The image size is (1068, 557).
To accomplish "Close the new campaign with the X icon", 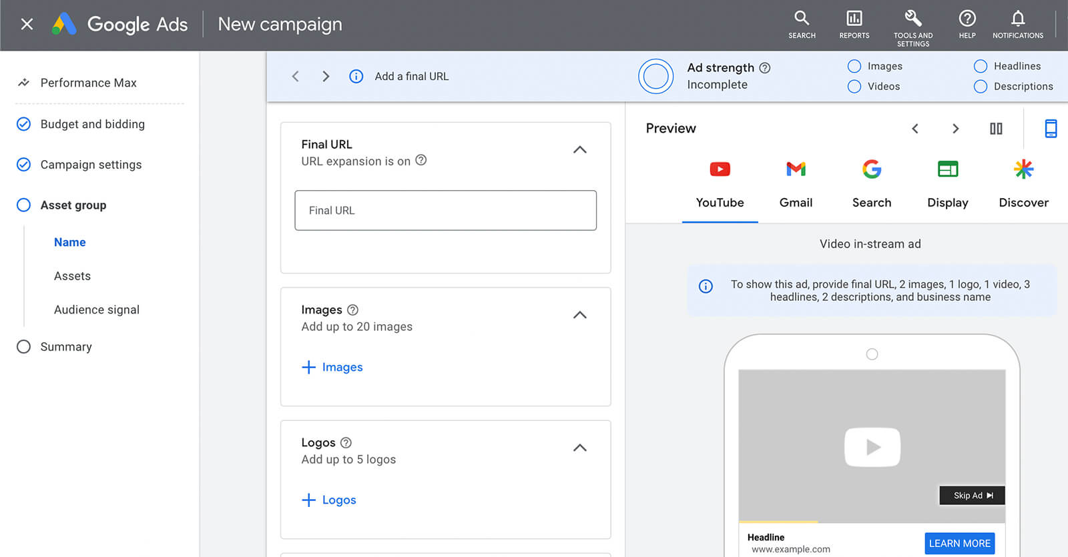I will tap(27, 24).
